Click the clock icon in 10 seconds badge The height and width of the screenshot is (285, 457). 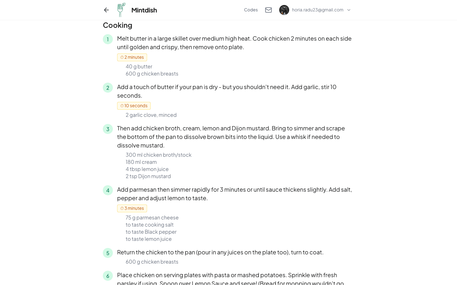pos(122,106)
